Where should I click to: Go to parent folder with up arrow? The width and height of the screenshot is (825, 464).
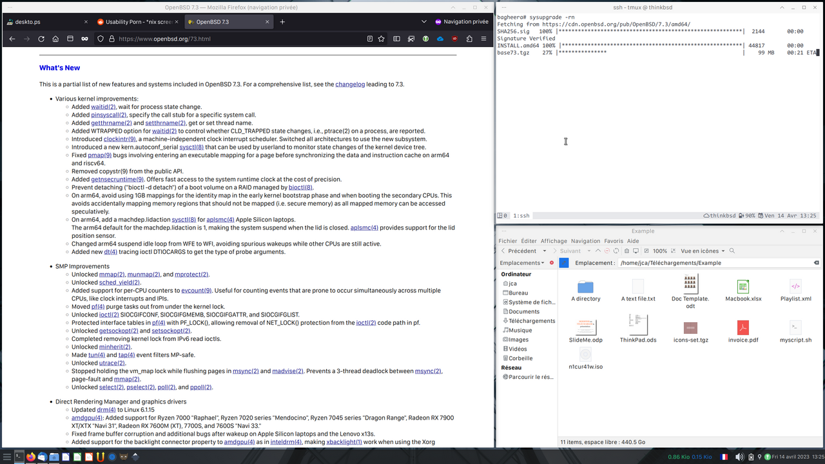pos(597,251)
